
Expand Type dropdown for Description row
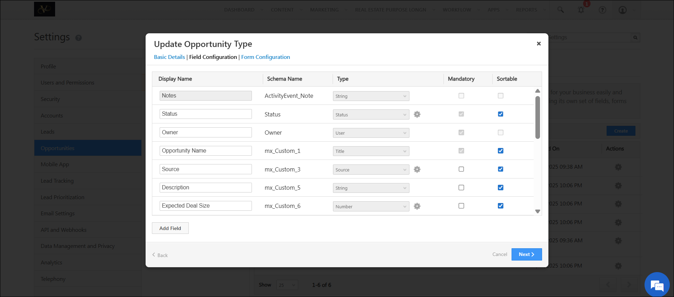tap(371, 188)
